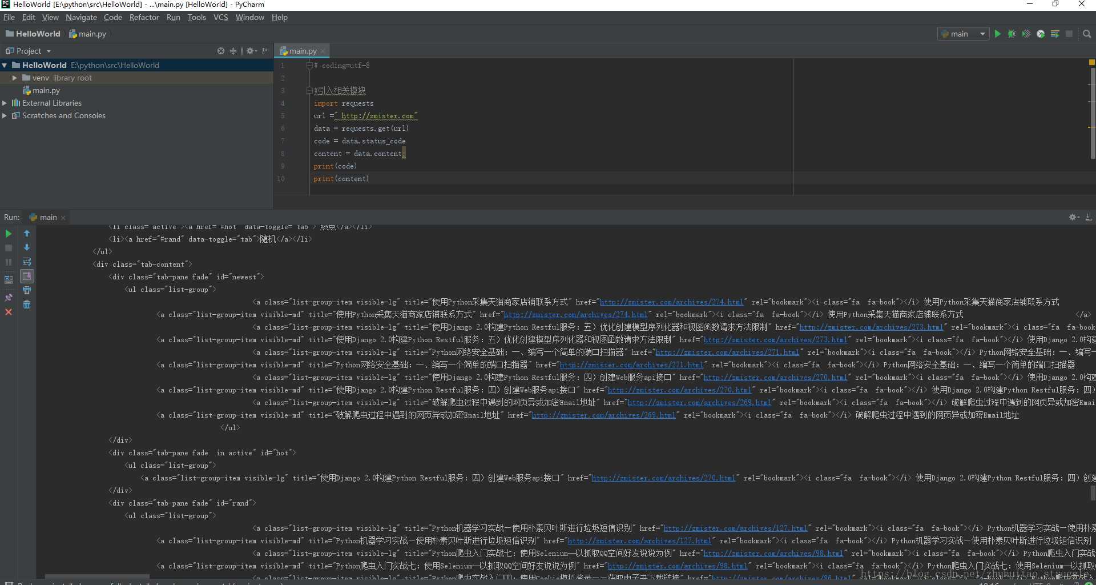The width and height of the screenshot is (1096, 585).
Task: Toggle scroll to end of console
Action: pos(27,276)
